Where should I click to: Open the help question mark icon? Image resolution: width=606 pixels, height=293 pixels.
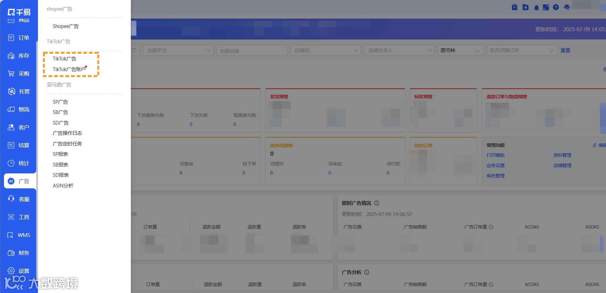[x=556, y=7]
